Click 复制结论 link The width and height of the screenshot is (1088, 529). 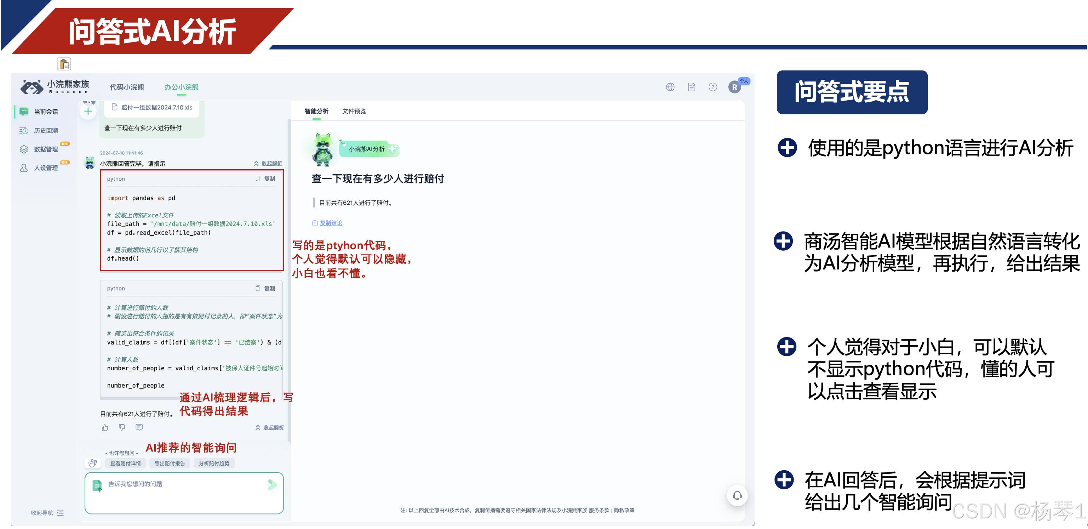(x=327, y=223)
